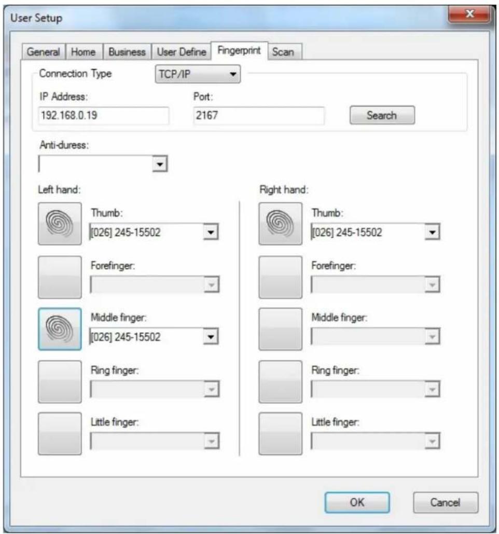499x534 pixels.
Task: Open the Anti-duress dropdown
Action: pos(160,164)
